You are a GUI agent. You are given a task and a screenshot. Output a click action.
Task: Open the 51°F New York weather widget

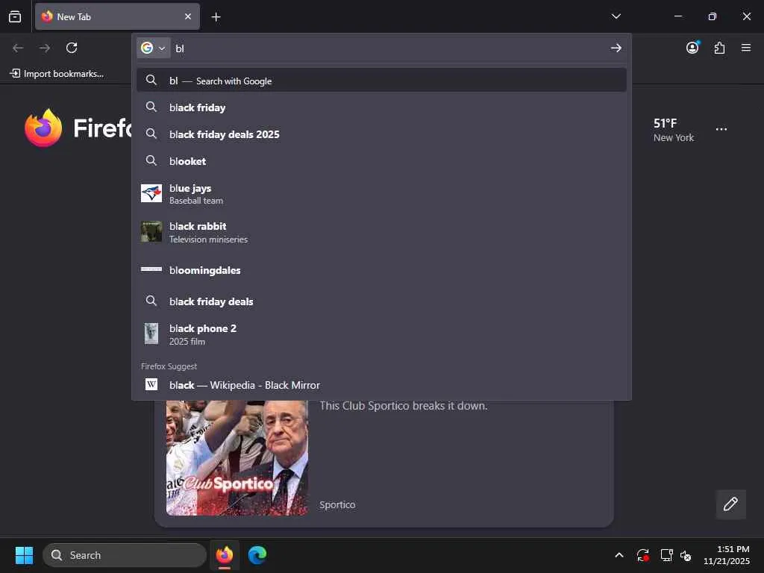[x=674, y=130]
